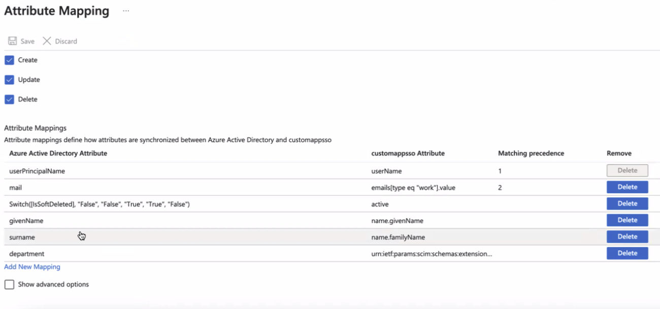Delete the surname mapping
The height and width of the screenshot is (309, 660).
[628, 236]
